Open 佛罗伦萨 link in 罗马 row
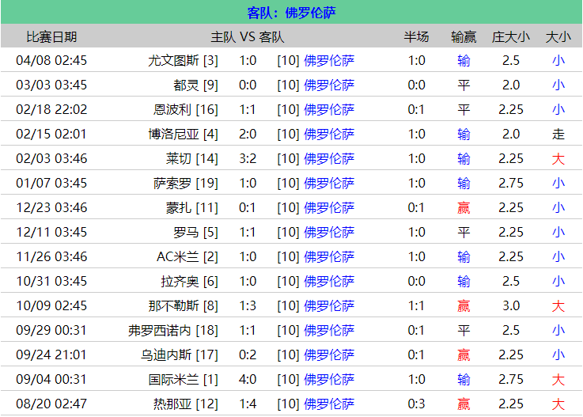 pyautogui.click(x=329, y=232)
